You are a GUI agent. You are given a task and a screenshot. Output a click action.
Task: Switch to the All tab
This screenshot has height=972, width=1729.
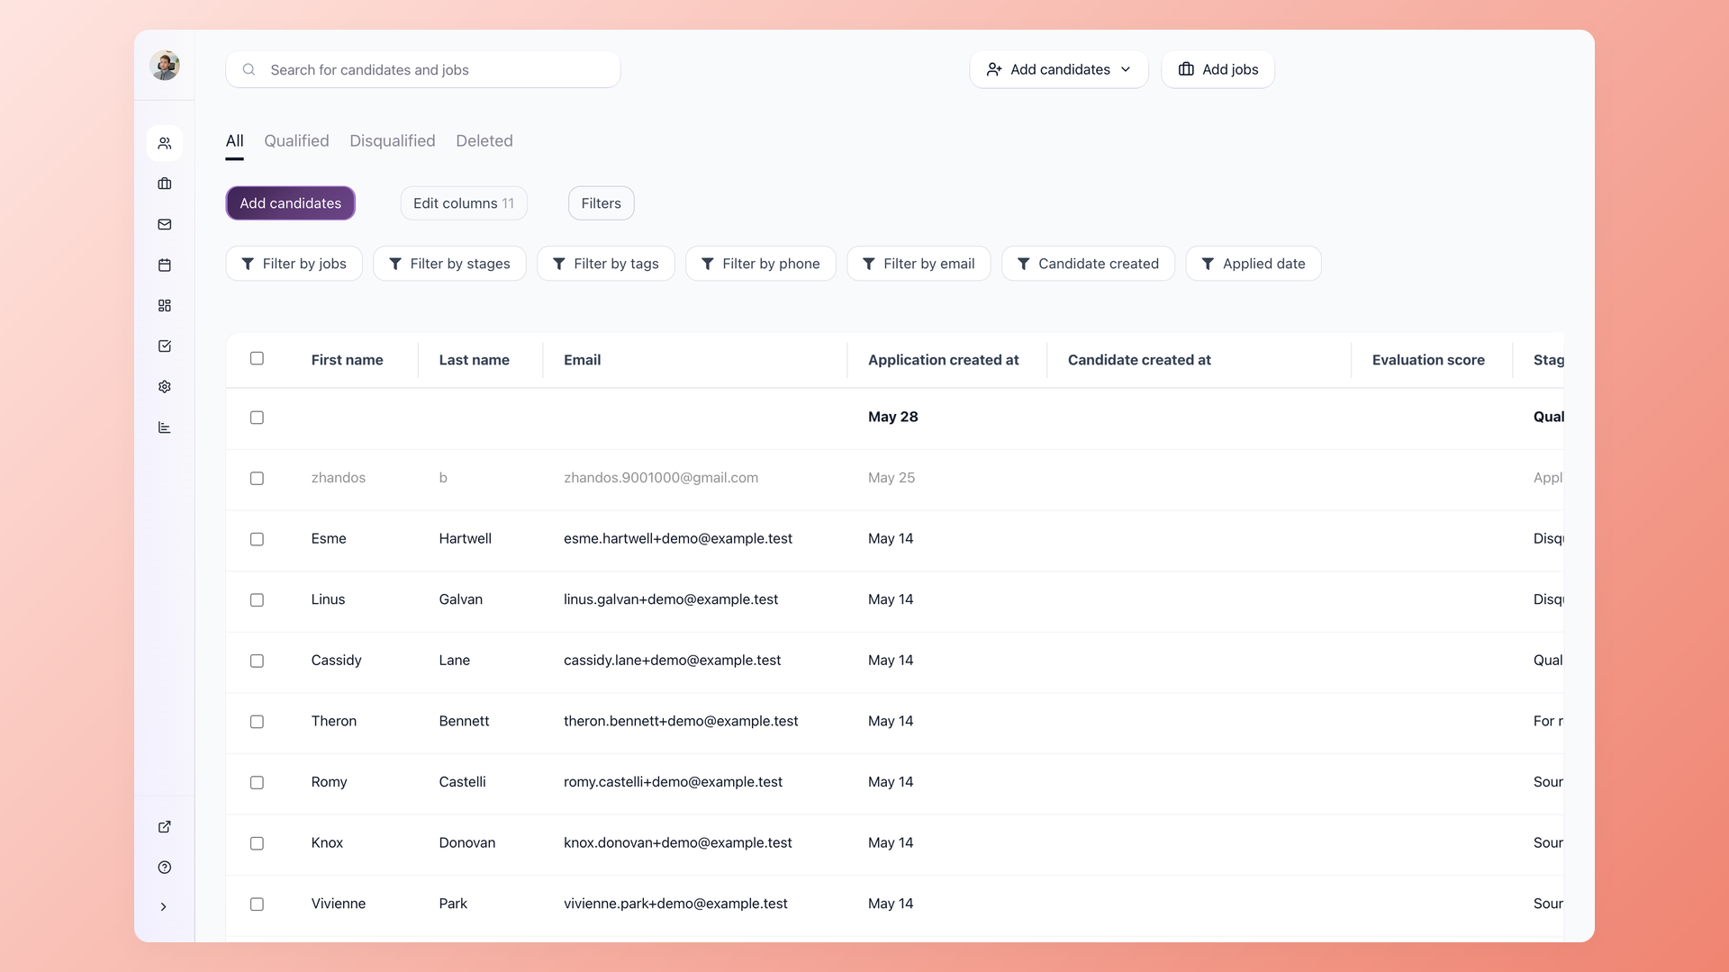tap(234, 141)
